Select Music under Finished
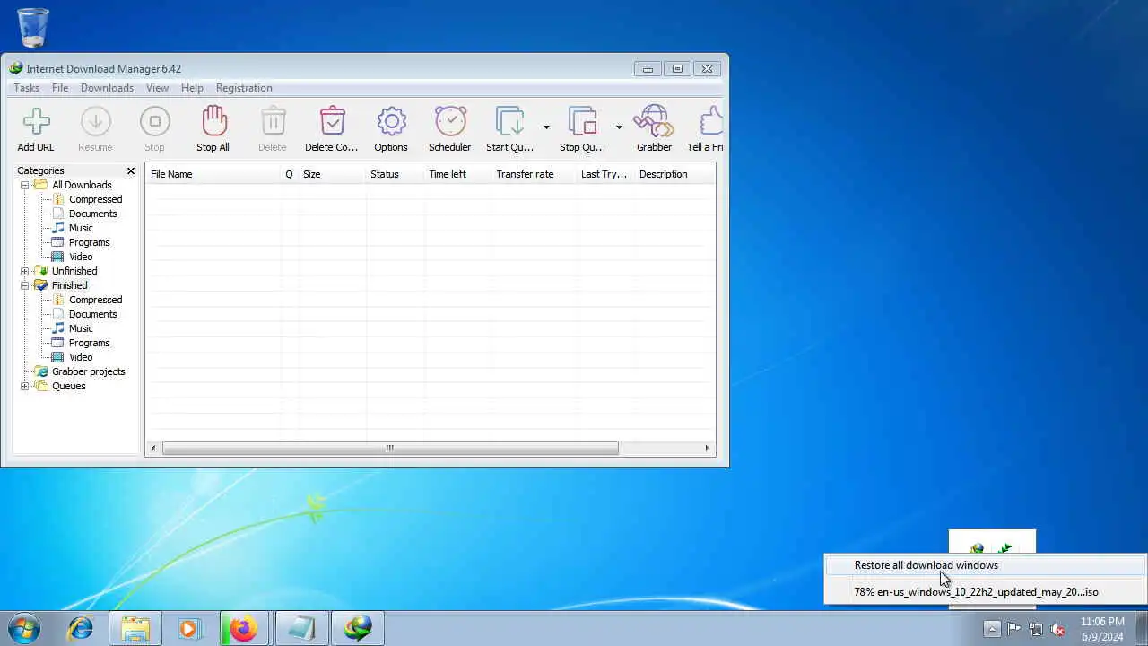Screen dimensions: 1148x646 81,328
